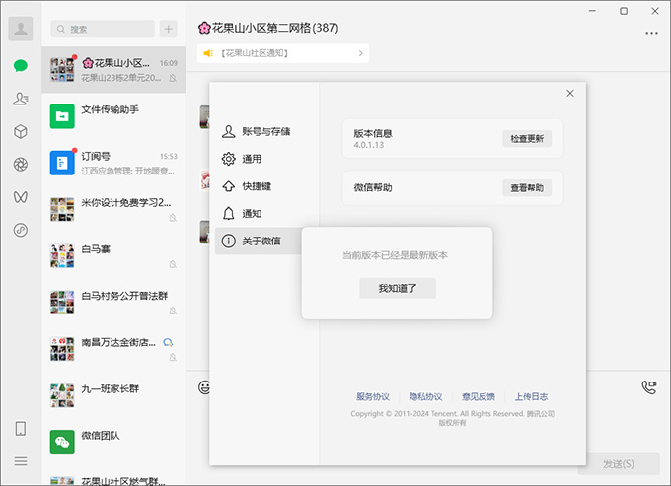This screenshot has height=486, width=671.
Task: Open the chat options three-dots menu
Action: [x=651, y=33]
